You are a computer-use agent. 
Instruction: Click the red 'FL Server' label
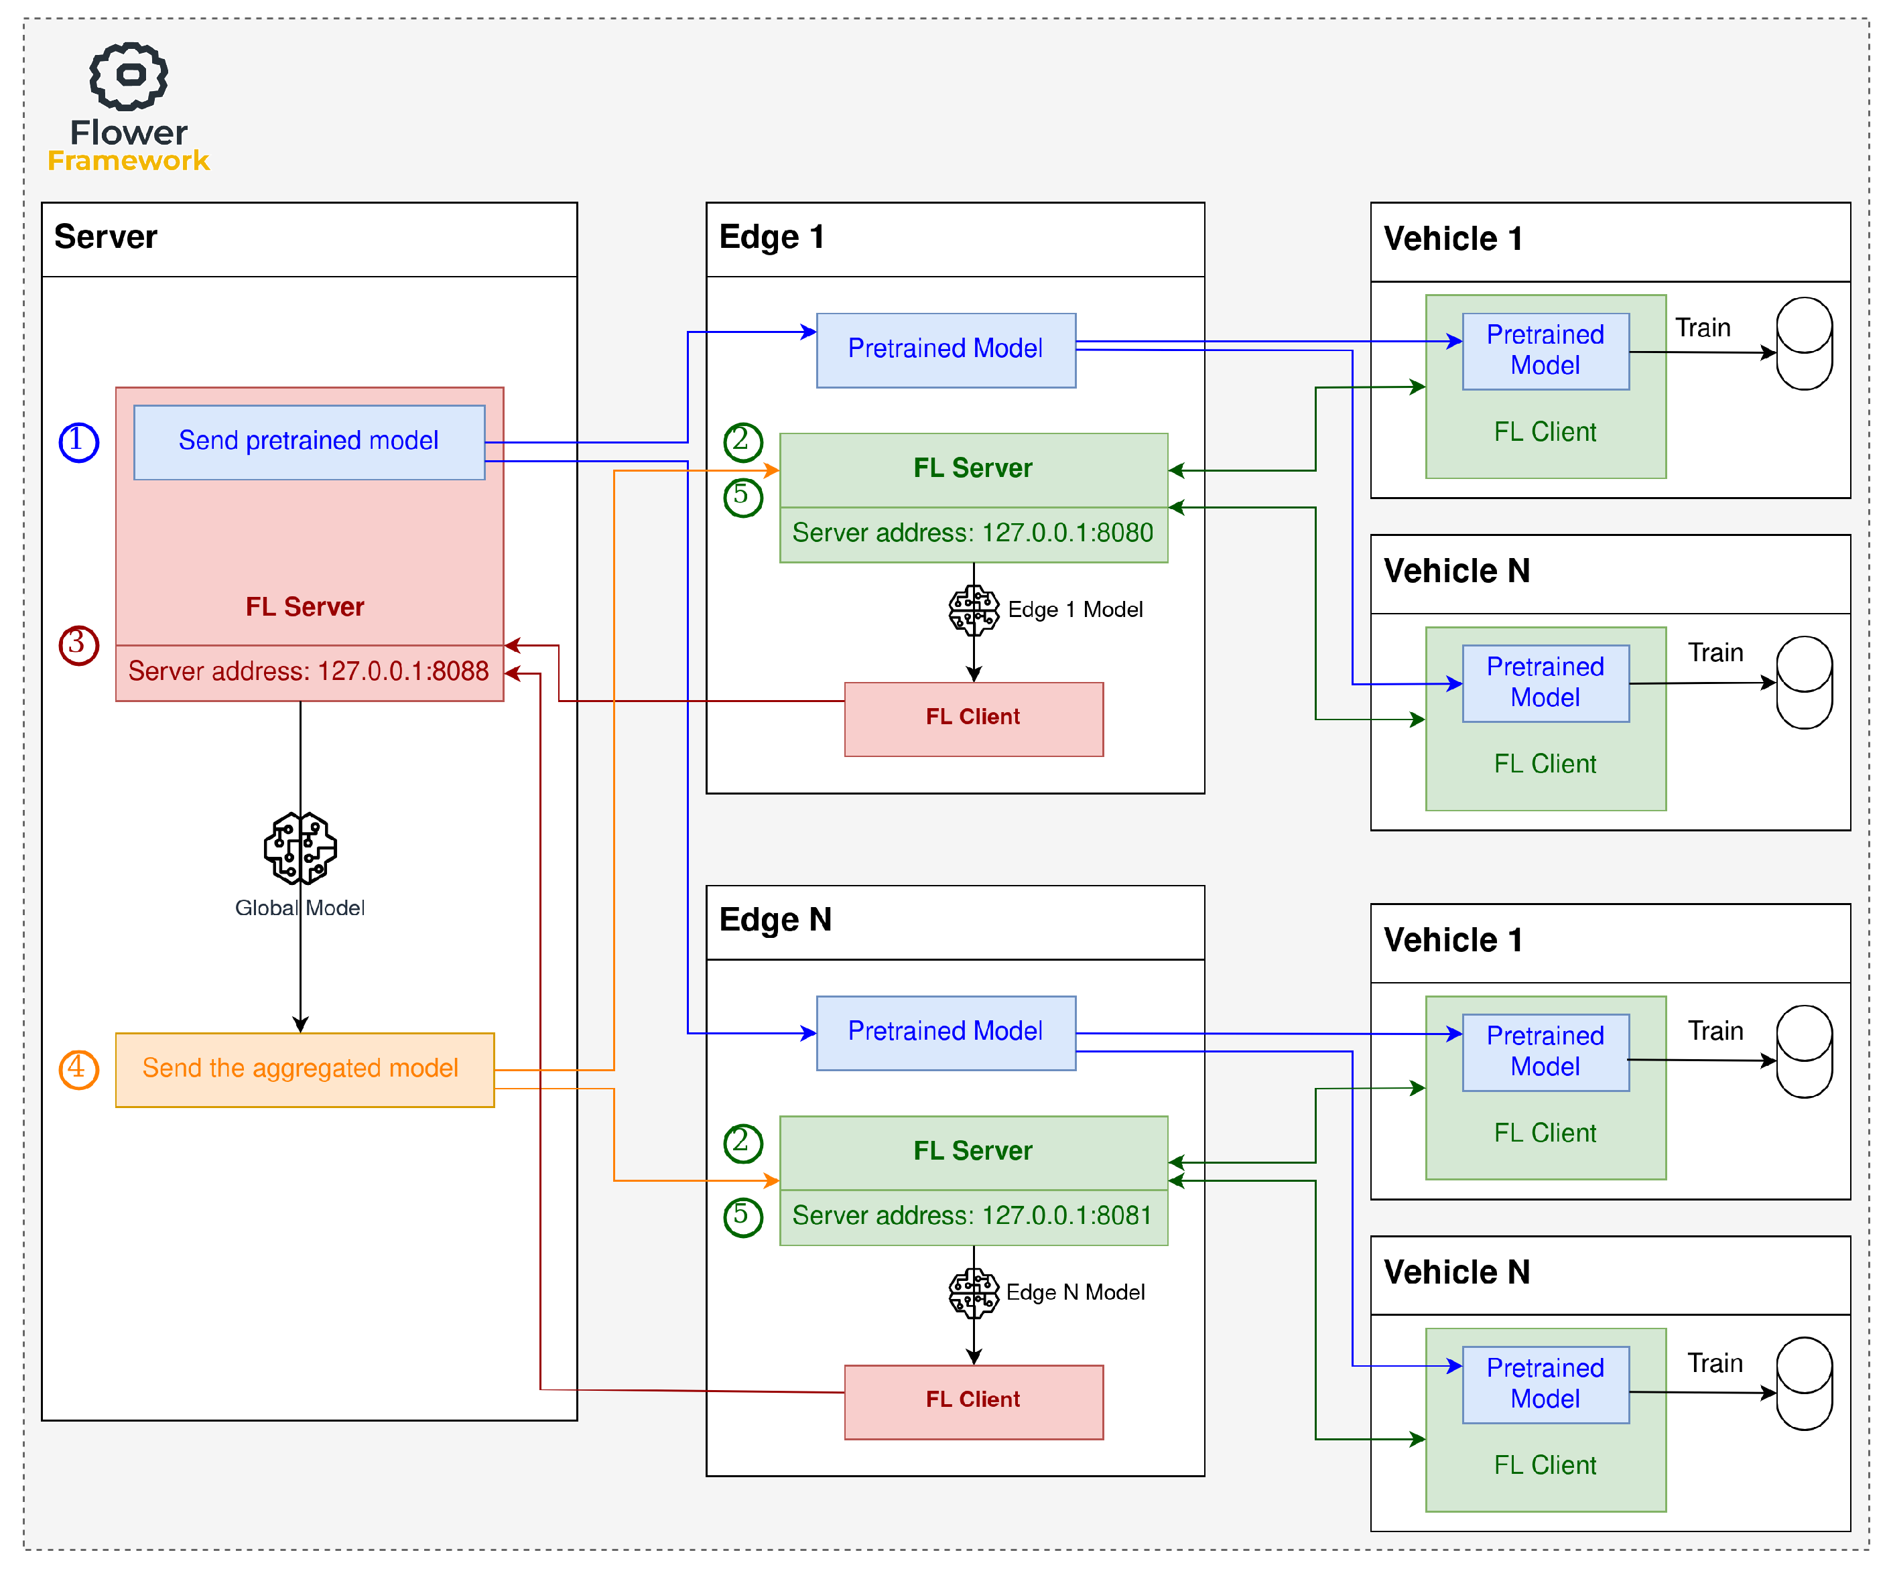[305, 607]
